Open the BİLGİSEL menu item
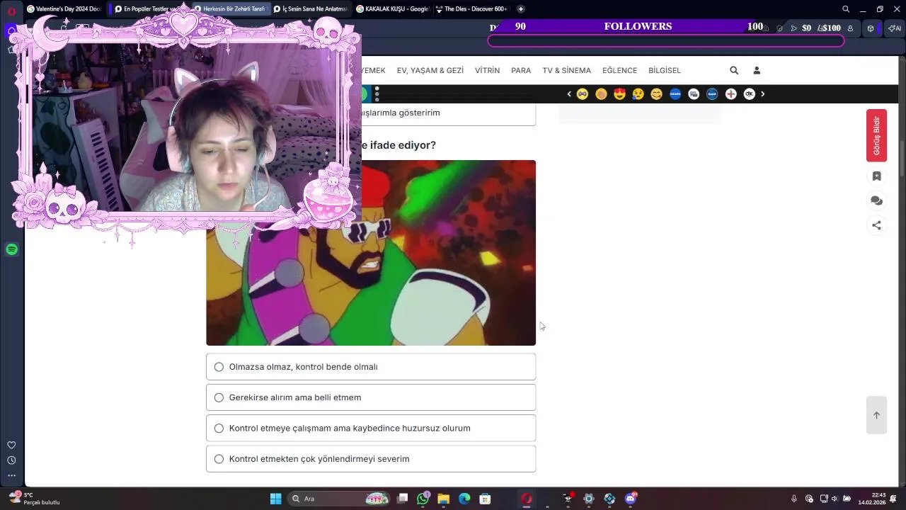Screen dimensions: 906x510 665,70
